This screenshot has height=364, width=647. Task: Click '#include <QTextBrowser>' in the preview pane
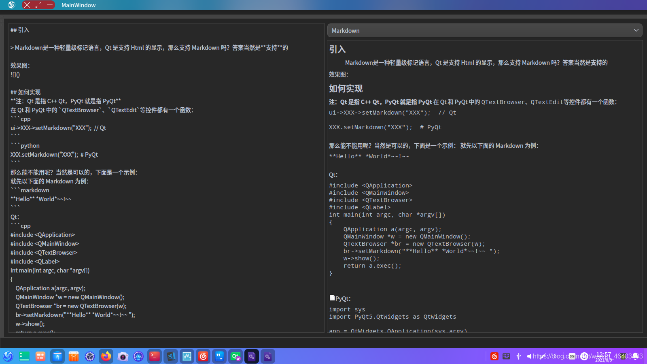pyautogui.click(x=371, y=200)
